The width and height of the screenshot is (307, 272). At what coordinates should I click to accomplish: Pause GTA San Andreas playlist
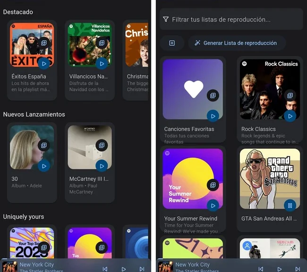coord(290,205)
